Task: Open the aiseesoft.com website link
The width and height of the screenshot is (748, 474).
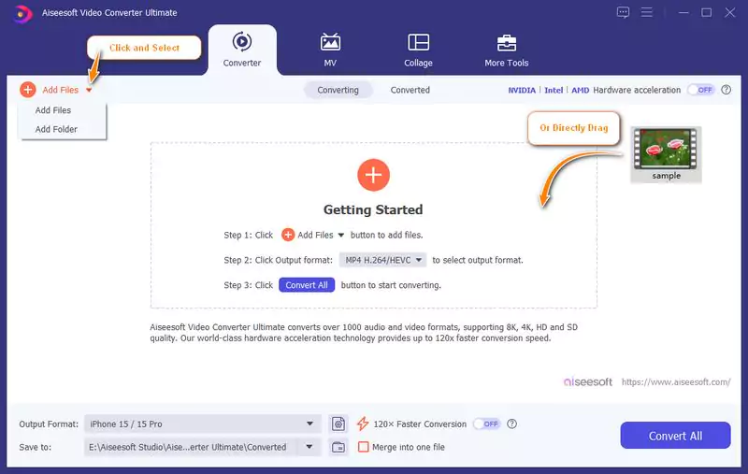Action: [x=675, y=382]
